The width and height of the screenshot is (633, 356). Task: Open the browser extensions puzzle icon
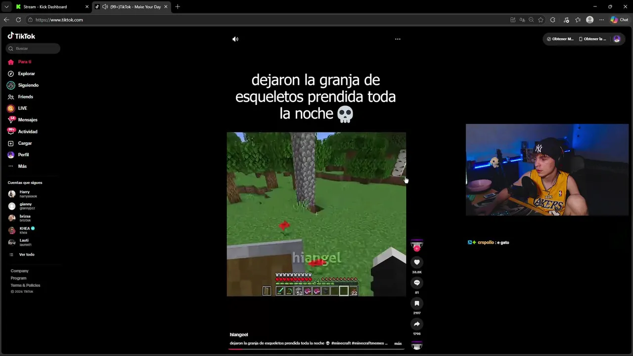tap(553, 20)
